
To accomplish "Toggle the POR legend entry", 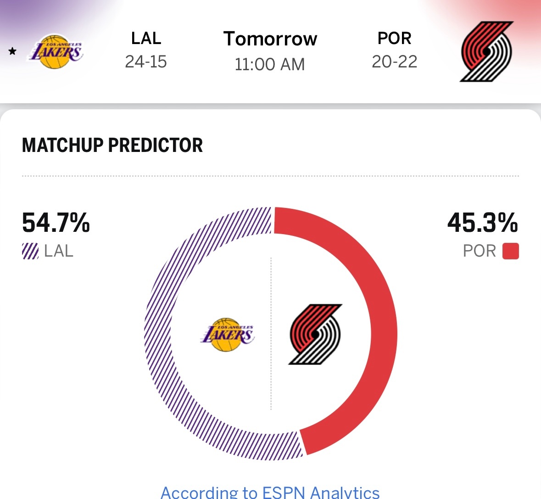I will [x=496, y=251].
